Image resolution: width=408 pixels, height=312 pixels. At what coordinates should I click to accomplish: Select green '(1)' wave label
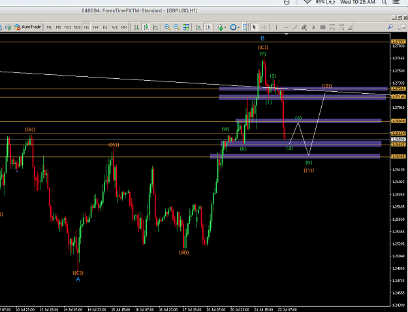pos(268,102)
